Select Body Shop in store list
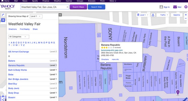This screenshot has height=101, width=188. (13, 93)
